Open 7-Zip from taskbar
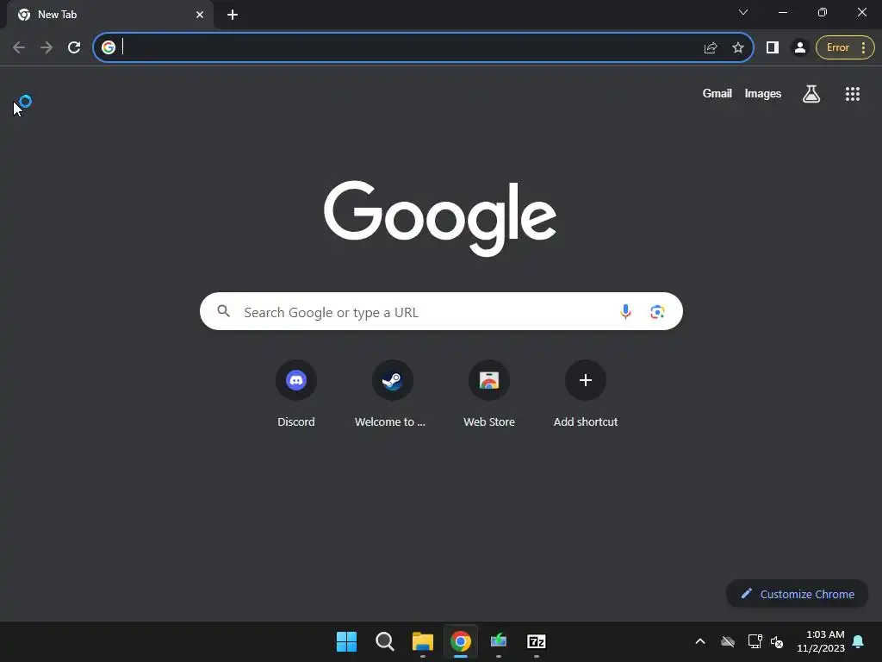Screen dimensions: 882x662 point(536,641)
